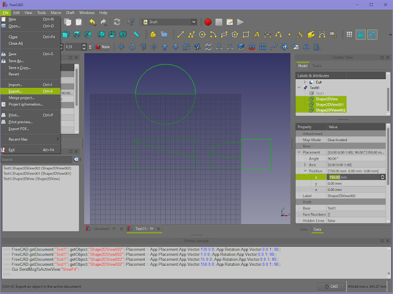This screenshot has width=393, height=294.
Task: Open the Draft workbench dropdown
Action: [x=168, y=21]
